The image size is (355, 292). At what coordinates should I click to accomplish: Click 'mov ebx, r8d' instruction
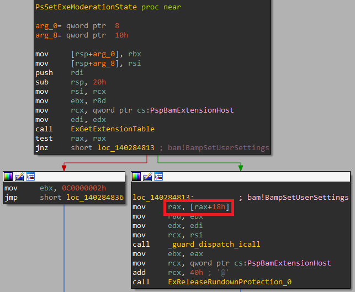click(71, 101)
